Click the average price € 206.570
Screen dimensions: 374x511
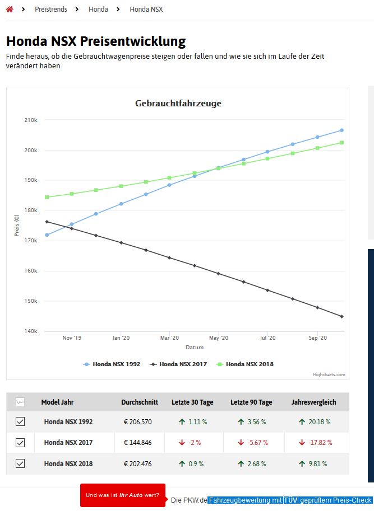click(138, 421)
